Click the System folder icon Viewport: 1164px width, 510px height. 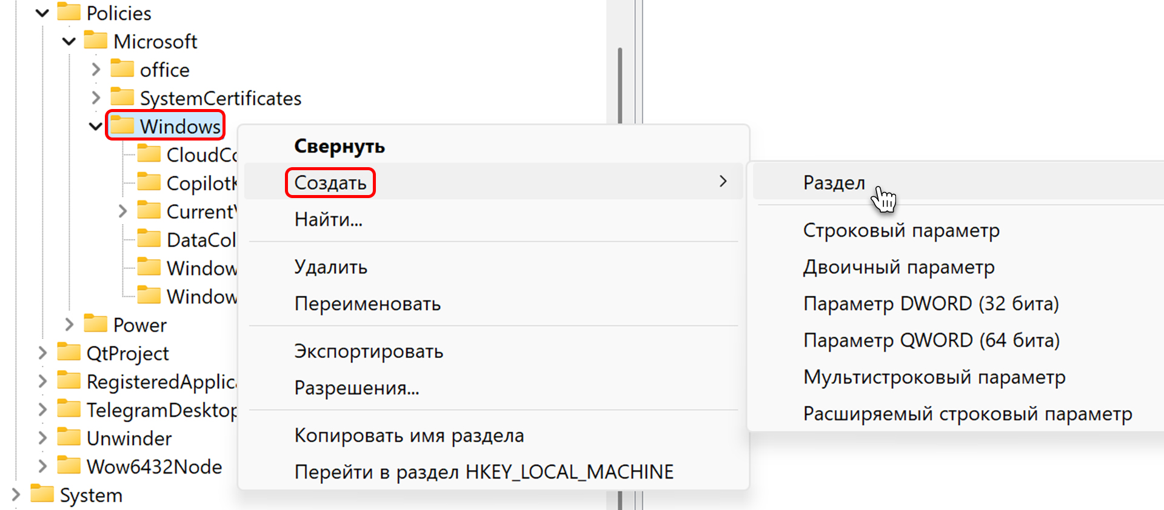click(x=42, y=494)
